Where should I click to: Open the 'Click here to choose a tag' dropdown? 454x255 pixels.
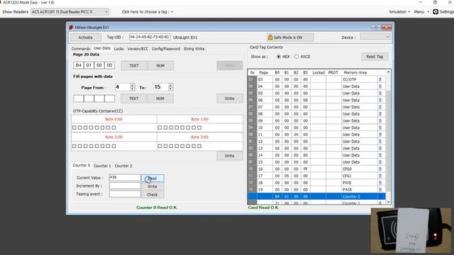[x=148, y=12]
